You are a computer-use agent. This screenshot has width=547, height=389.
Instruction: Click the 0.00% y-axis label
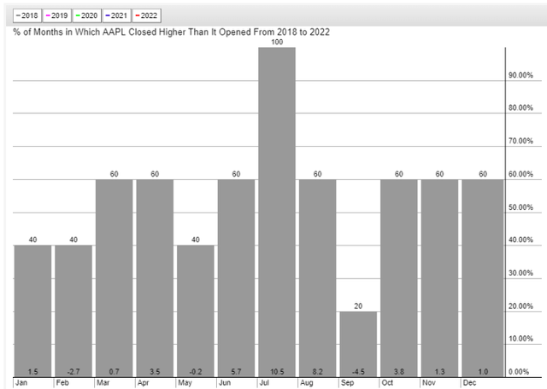tap(519, 372)
